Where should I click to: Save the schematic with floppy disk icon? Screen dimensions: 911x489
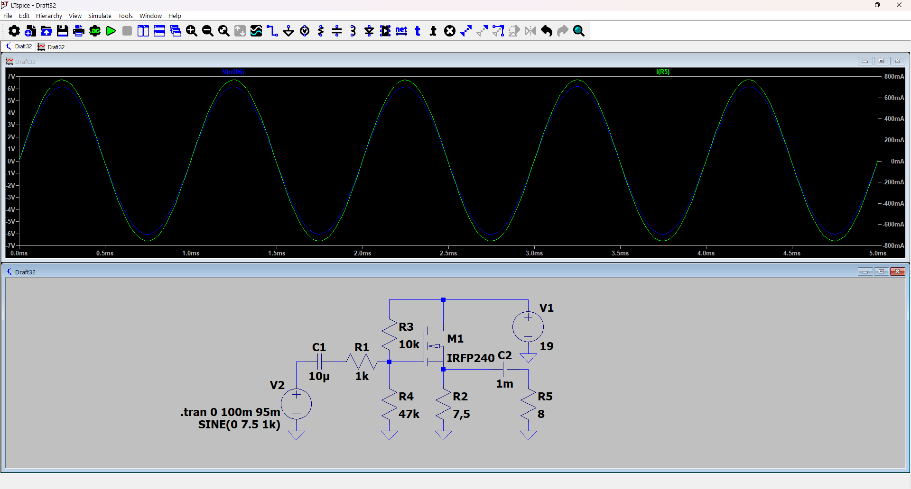point(63,31)
